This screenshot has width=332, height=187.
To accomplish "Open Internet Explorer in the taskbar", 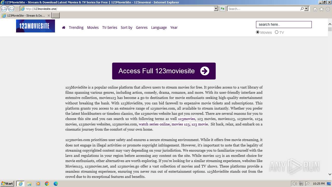I will [x=20, y=184].
